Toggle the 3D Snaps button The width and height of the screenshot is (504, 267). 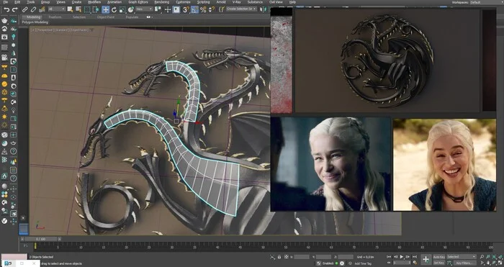pos(186,9)
